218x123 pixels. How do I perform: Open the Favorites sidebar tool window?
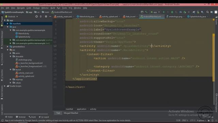pos(2,76)
